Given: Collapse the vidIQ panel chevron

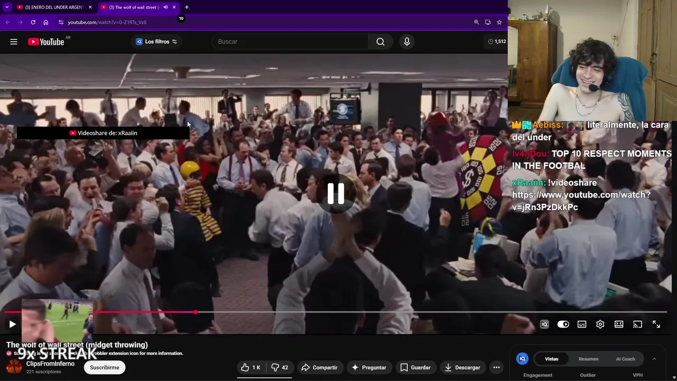Looking at the screenshot, I should 654,359.
